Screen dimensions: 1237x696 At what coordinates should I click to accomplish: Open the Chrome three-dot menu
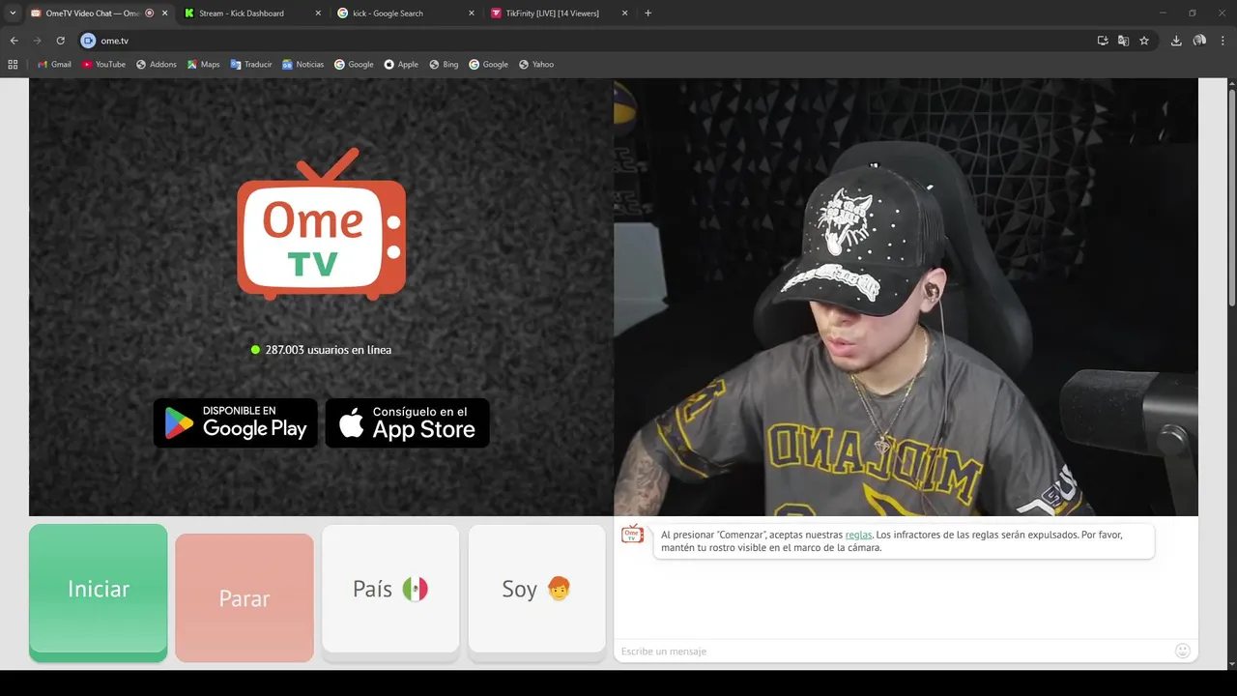1223,41
